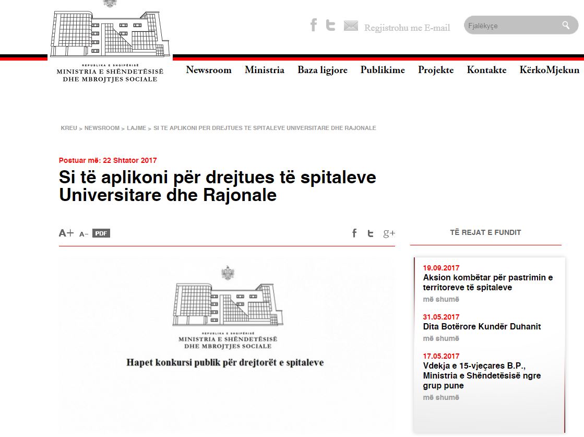Screen dimensions: 584x437
Task: Focus the Fjalëkyçe search field
Action: [511, 26]
